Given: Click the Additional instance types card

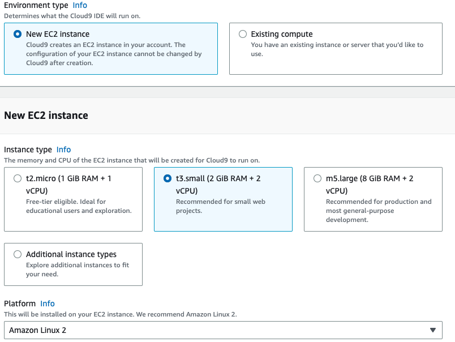Looking at the screenshot, I should [x=73, y=264].
